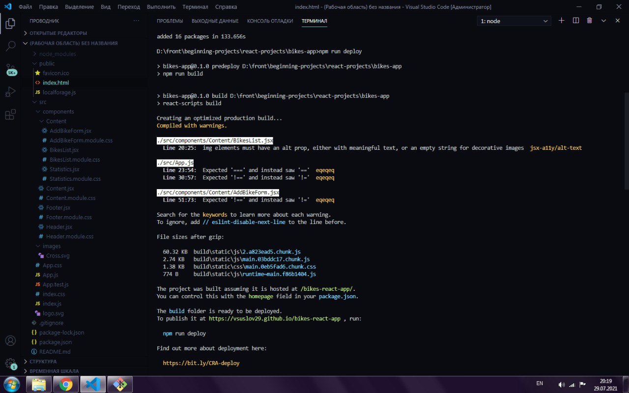629x393 pixels.
Task: Open the vsuslov29.github.io link in terminal
Action: coord(275,319)
